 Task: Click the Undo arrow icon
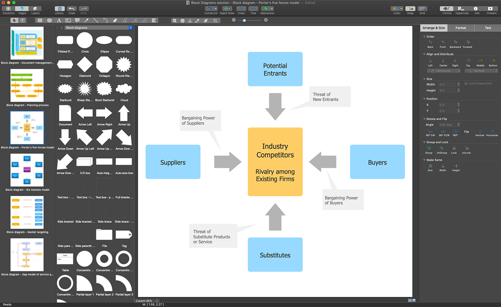[x=71, y=9]
